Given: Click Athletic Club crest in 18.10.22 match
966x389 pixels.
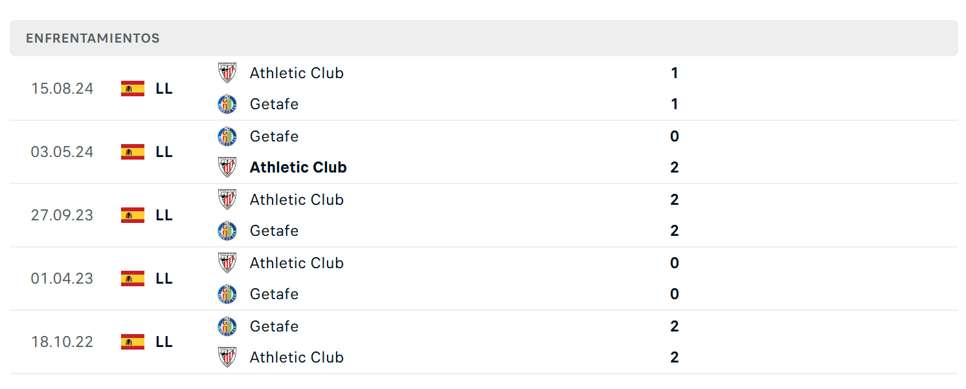Looking at the screenshot, I should (x=227, y=357).
